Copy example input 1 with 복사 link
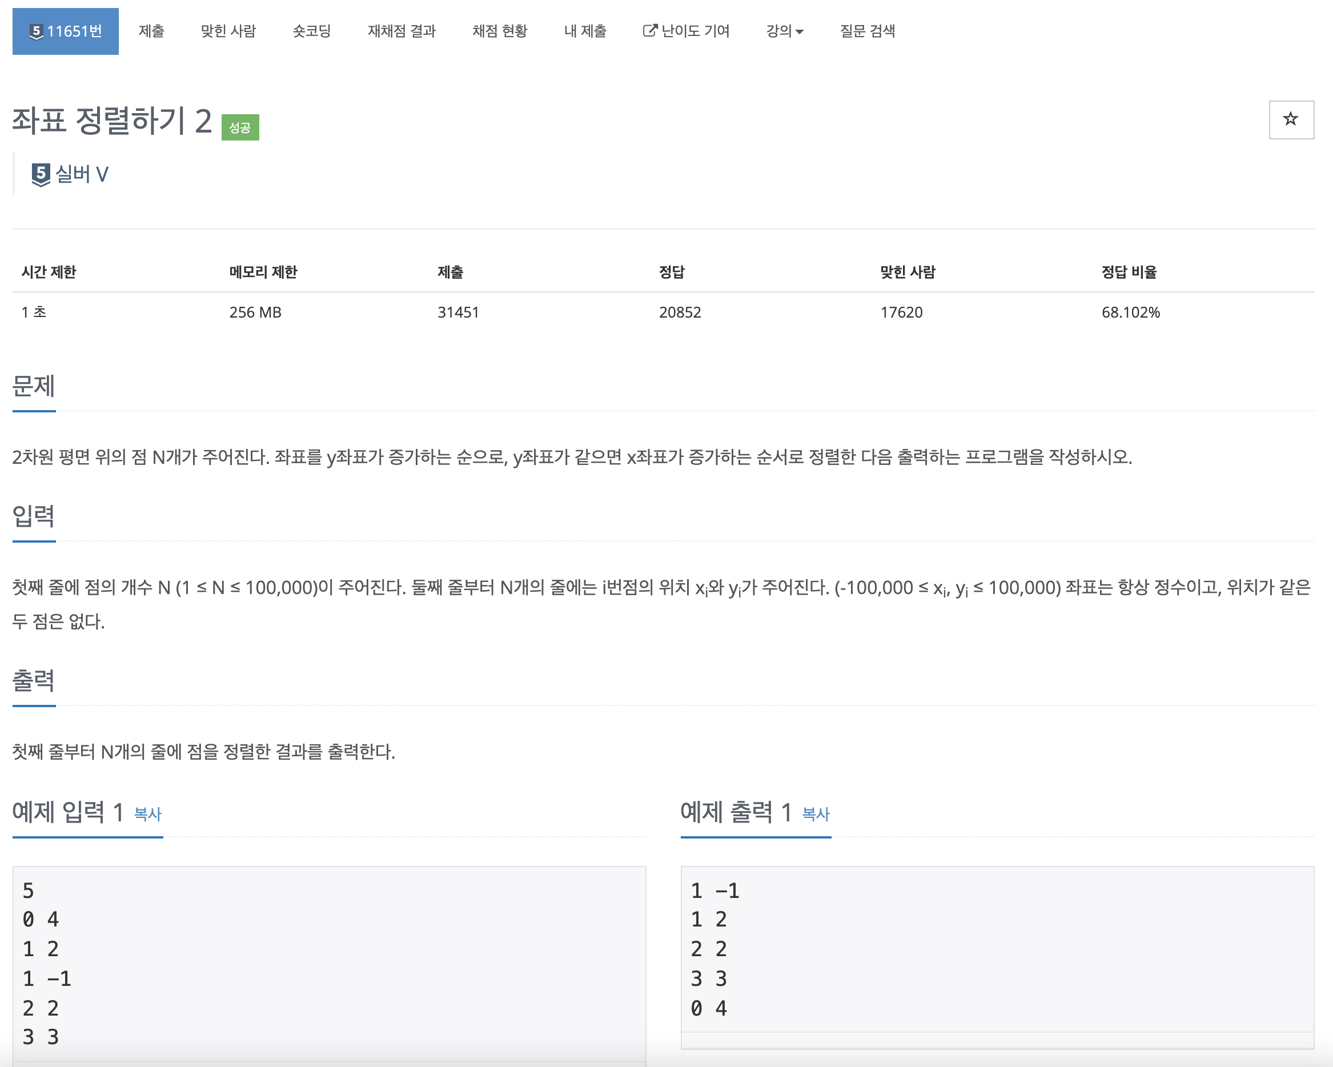Screen dimensions: 1333x1067 (148, 813)
